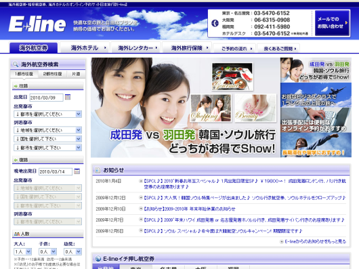Image resolution: width=359 pixels, height=269 pixels.
Task: Open the departure date calendar icon
Action: (68, 97)
